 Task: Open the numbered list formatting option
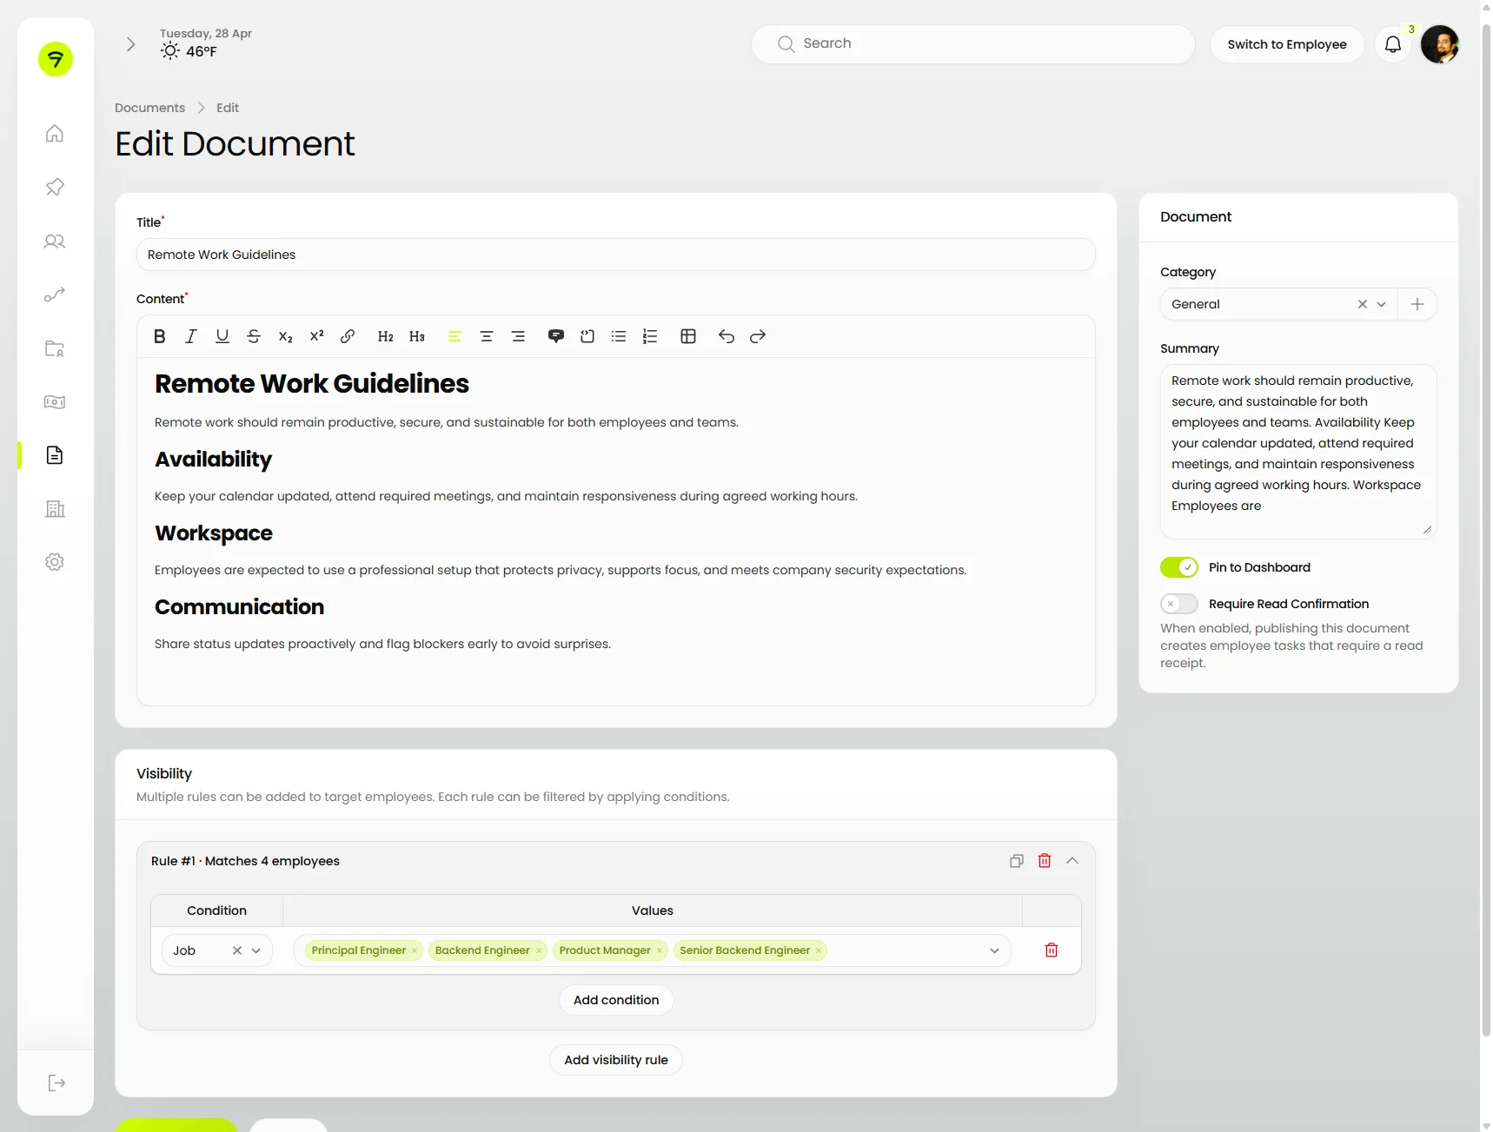(650, 336)
